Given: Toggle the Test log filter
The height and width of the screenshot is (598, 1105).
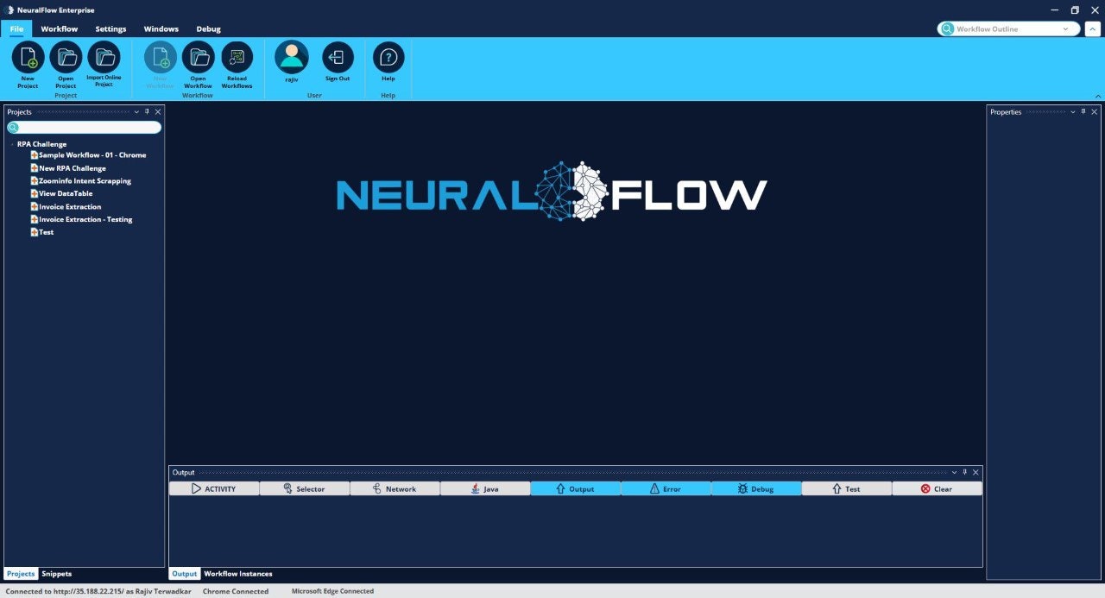Looking at the screenshot, I should (x=846, y=488).
